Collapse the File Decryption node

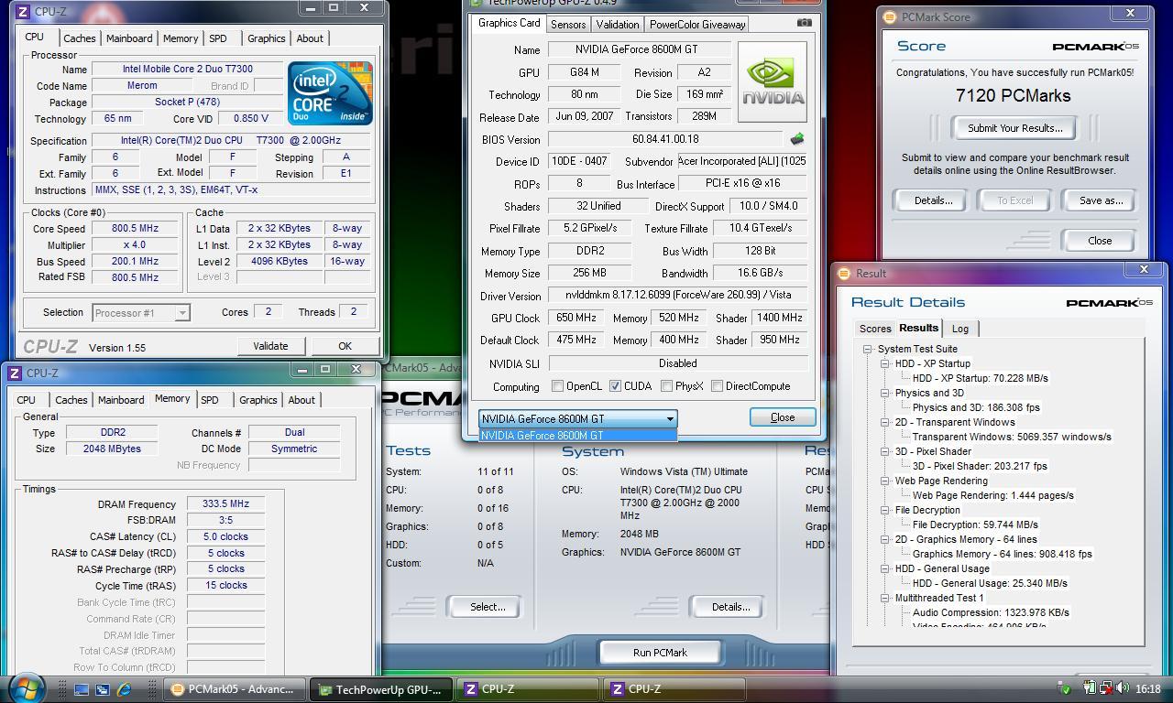pyautogui.click(x=885, y=510)
